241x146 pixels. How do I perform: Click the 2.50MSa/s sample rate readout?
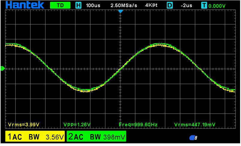point(124,5)
